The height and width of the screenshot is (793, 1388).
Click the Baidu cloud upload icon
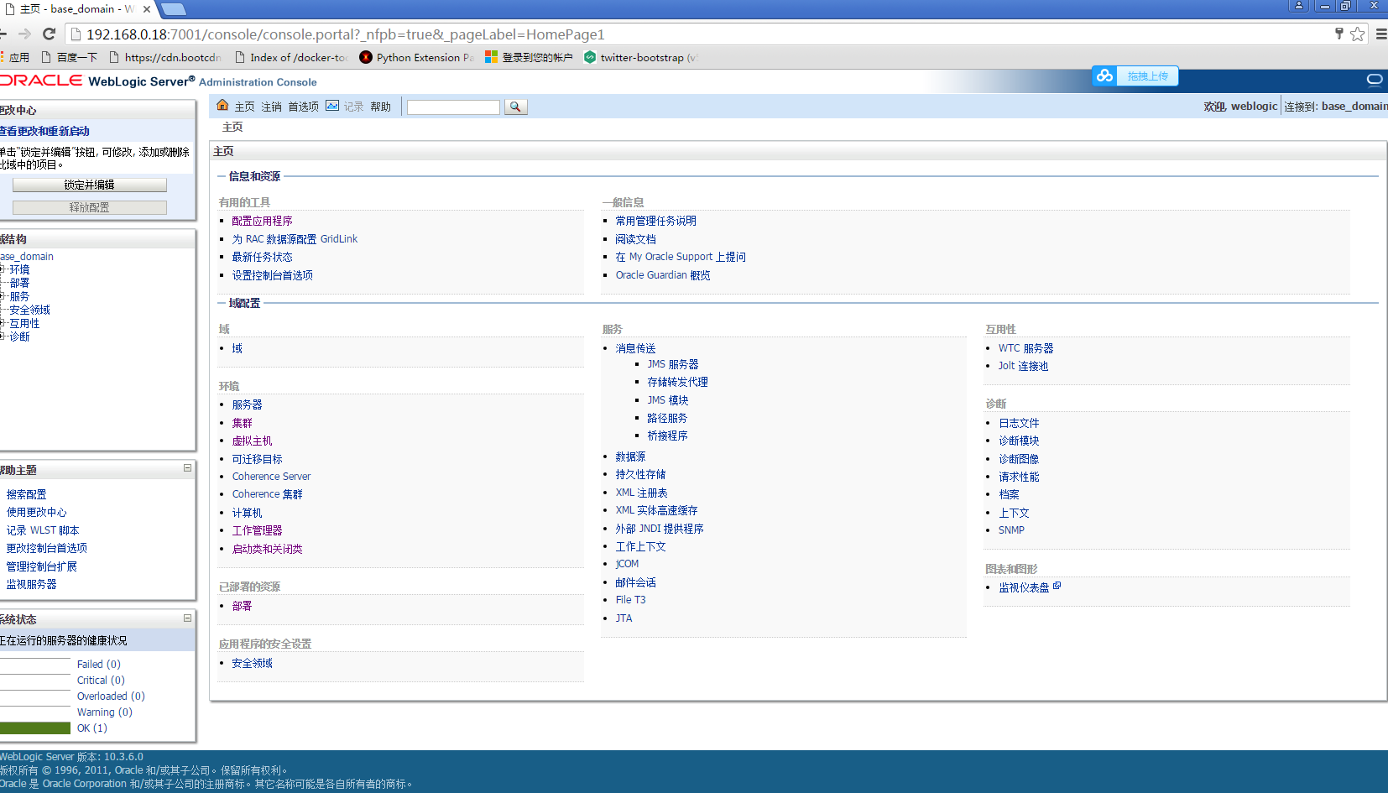click(x=1104, y=76)
